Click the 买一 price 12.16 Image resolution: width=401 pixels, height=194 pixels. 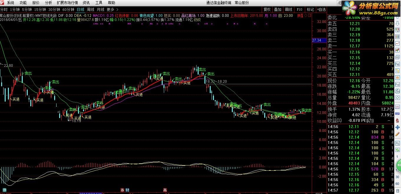(354, 52)
